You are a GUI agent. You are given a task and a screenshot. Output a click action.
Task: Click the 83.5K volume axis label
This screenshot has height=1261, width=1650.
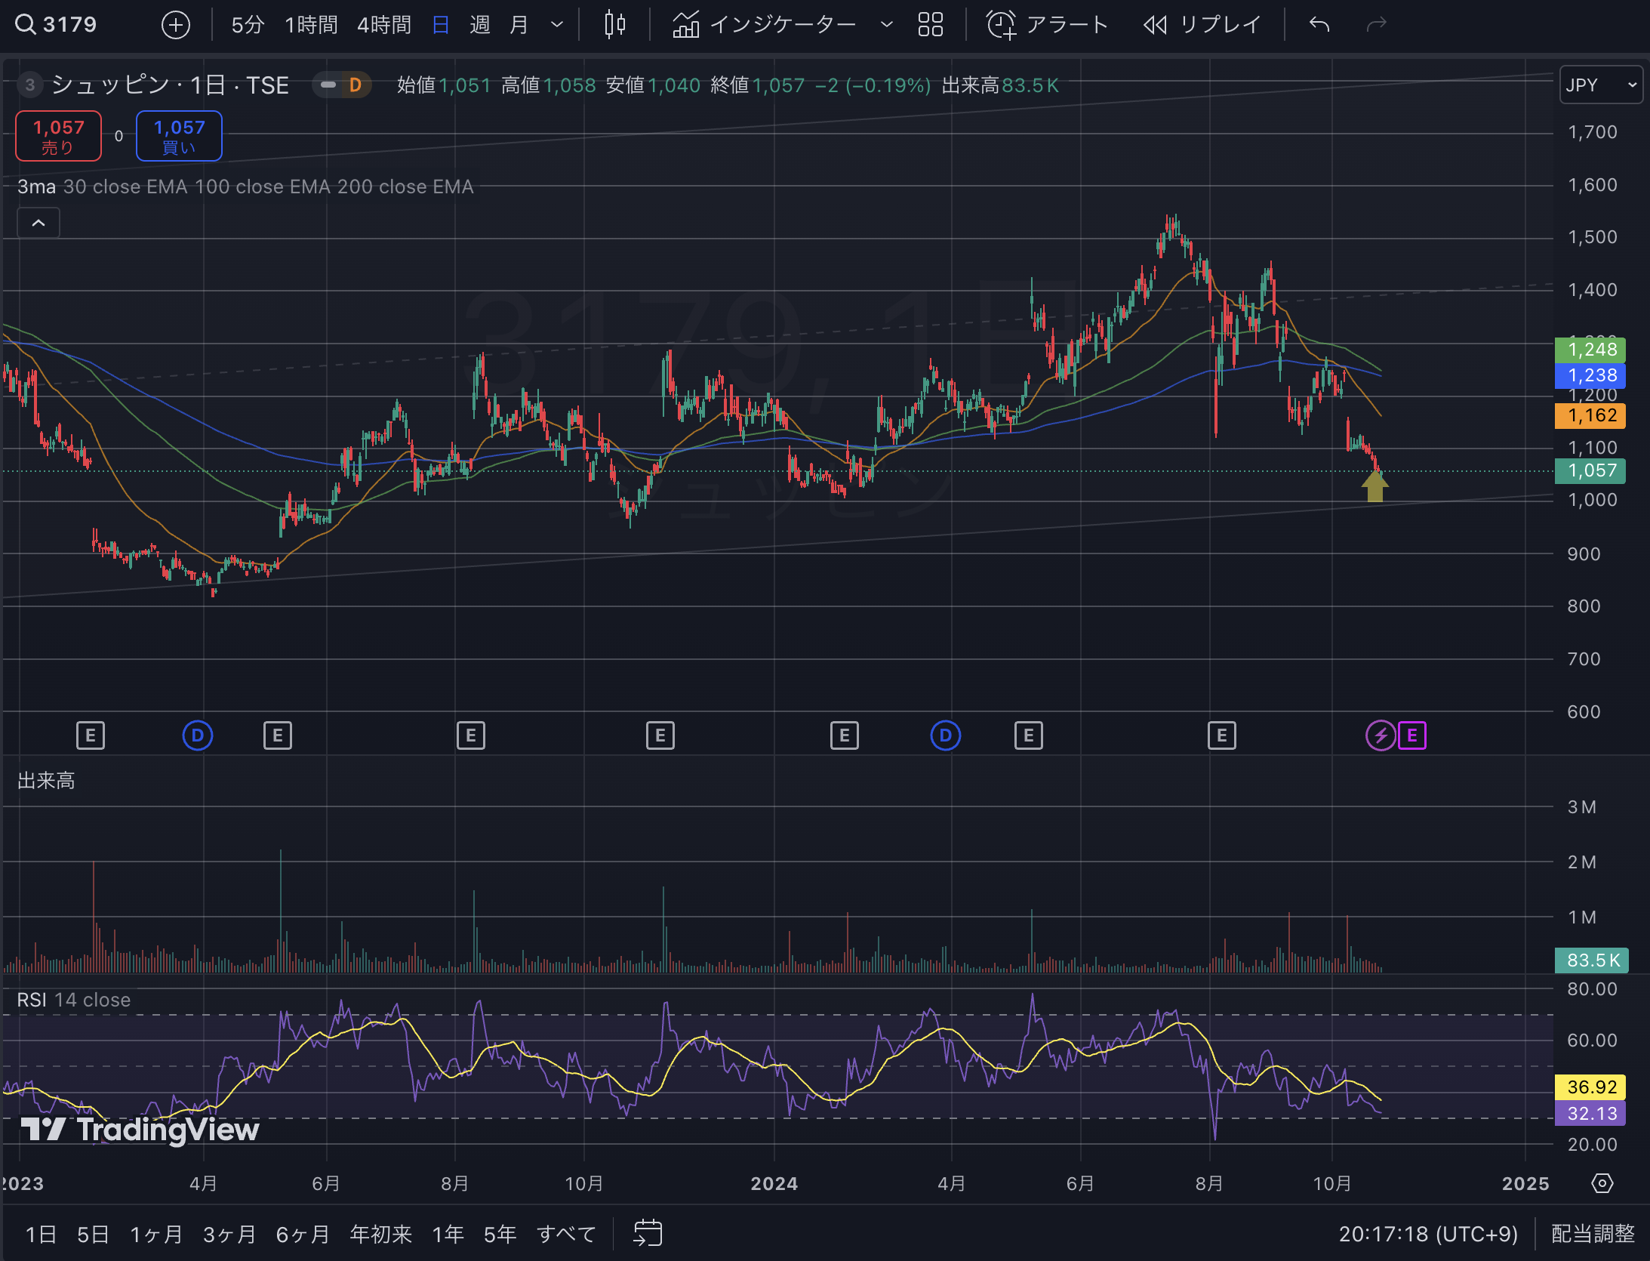(x=1593, y=960)
